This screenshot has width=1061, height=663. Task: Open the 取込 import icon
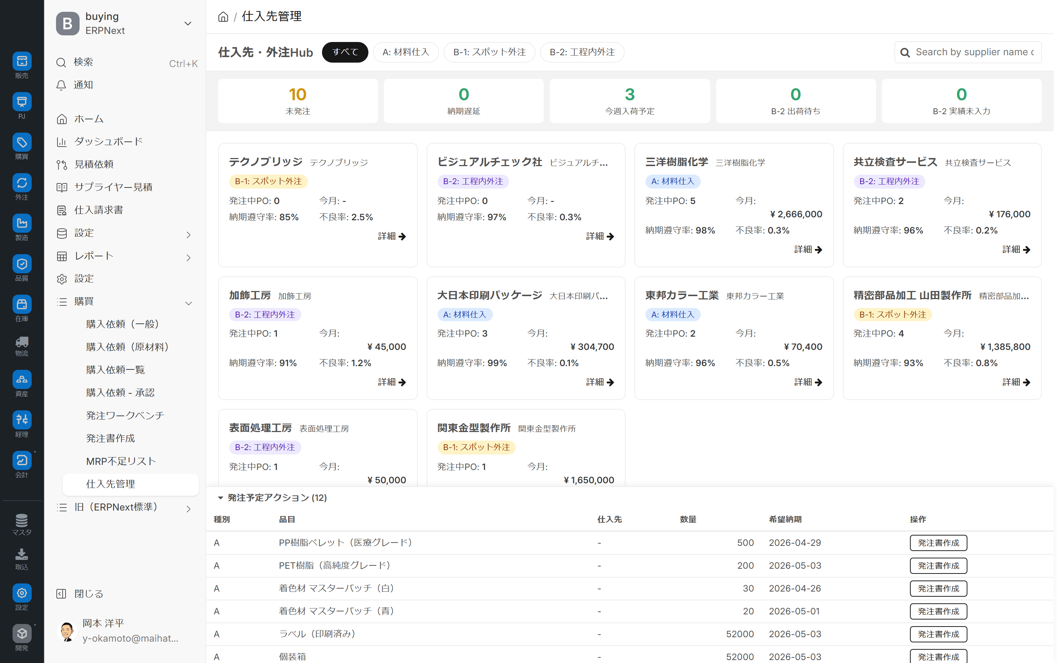tap(21, 555)
